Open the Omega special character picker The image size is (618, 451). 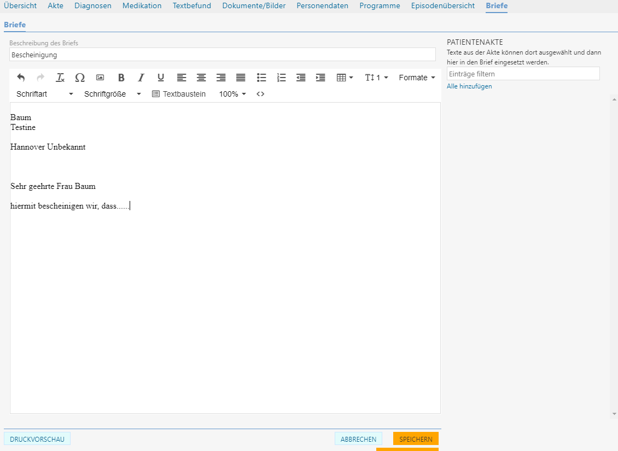[80, 78]
